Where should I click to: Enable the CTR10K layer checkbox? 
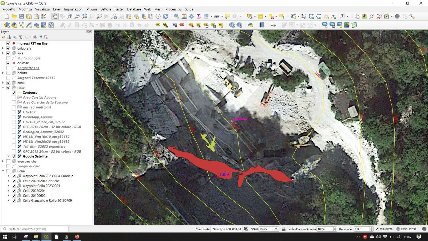click(14, 112)
